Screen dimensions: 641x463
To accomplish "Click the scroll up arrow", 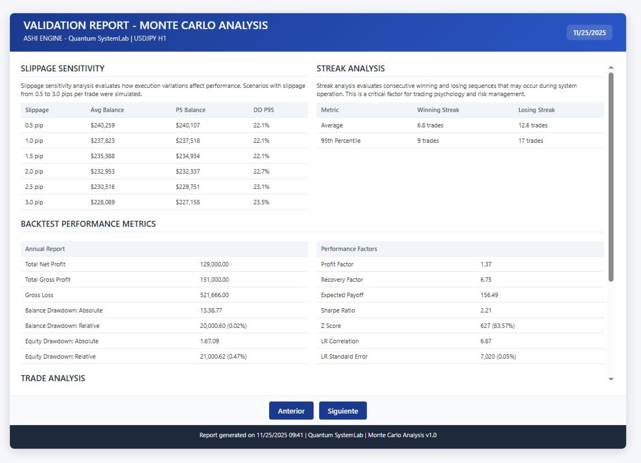I will point(611,68).
